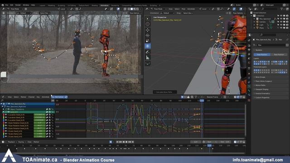Open Keying dropdown in timeline

click(22, 142)
